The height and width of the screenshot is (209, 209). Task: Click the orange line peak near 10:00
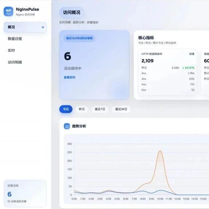click(x=160, y=151)
